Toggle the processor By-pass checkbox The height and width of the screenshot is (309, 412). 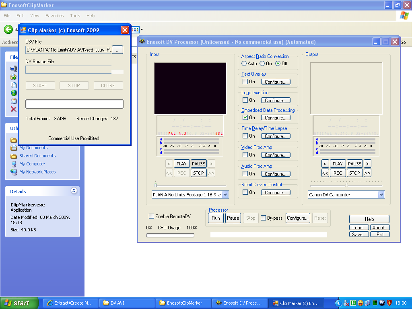click(x=263, y=218)
